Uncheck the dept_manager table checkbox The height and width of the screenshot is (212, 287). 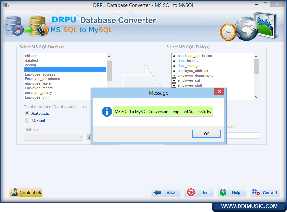pos(174,66)
